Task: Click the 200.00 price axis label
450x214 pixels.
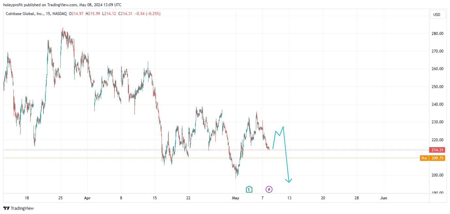Action: (x=437, y=175)
